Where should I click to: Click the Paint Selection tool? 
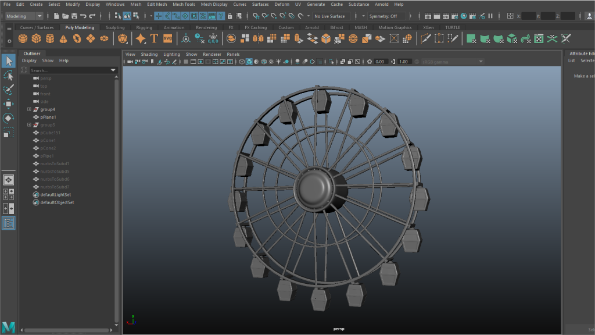[8, 90]
